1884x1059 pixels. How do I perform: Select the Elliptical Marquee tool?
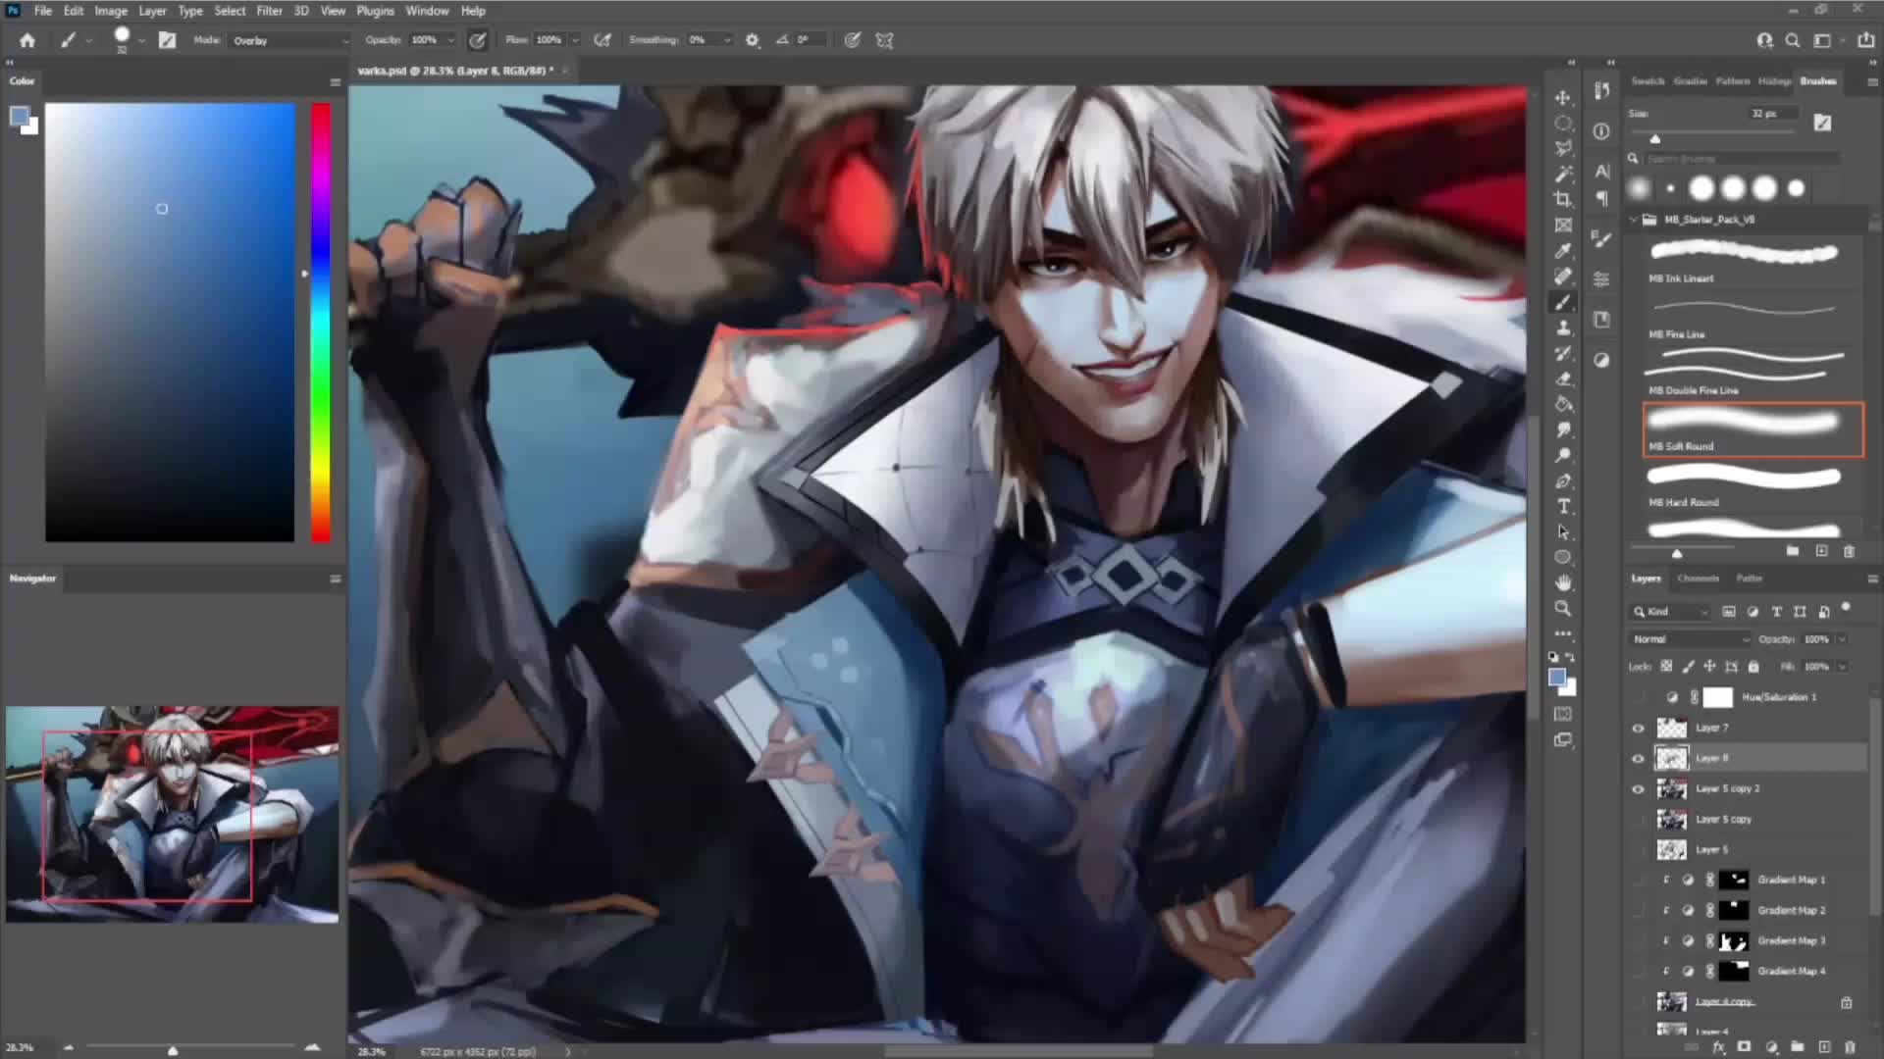point(1563,124)
